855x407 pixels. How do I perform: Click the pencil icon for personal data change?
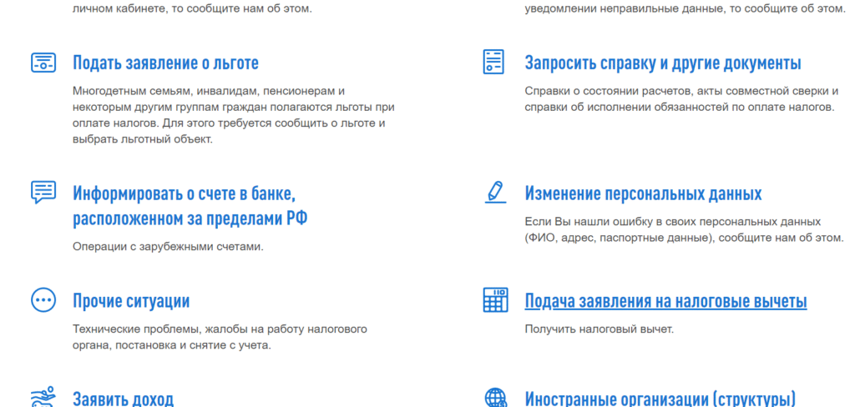coord(495,193)
